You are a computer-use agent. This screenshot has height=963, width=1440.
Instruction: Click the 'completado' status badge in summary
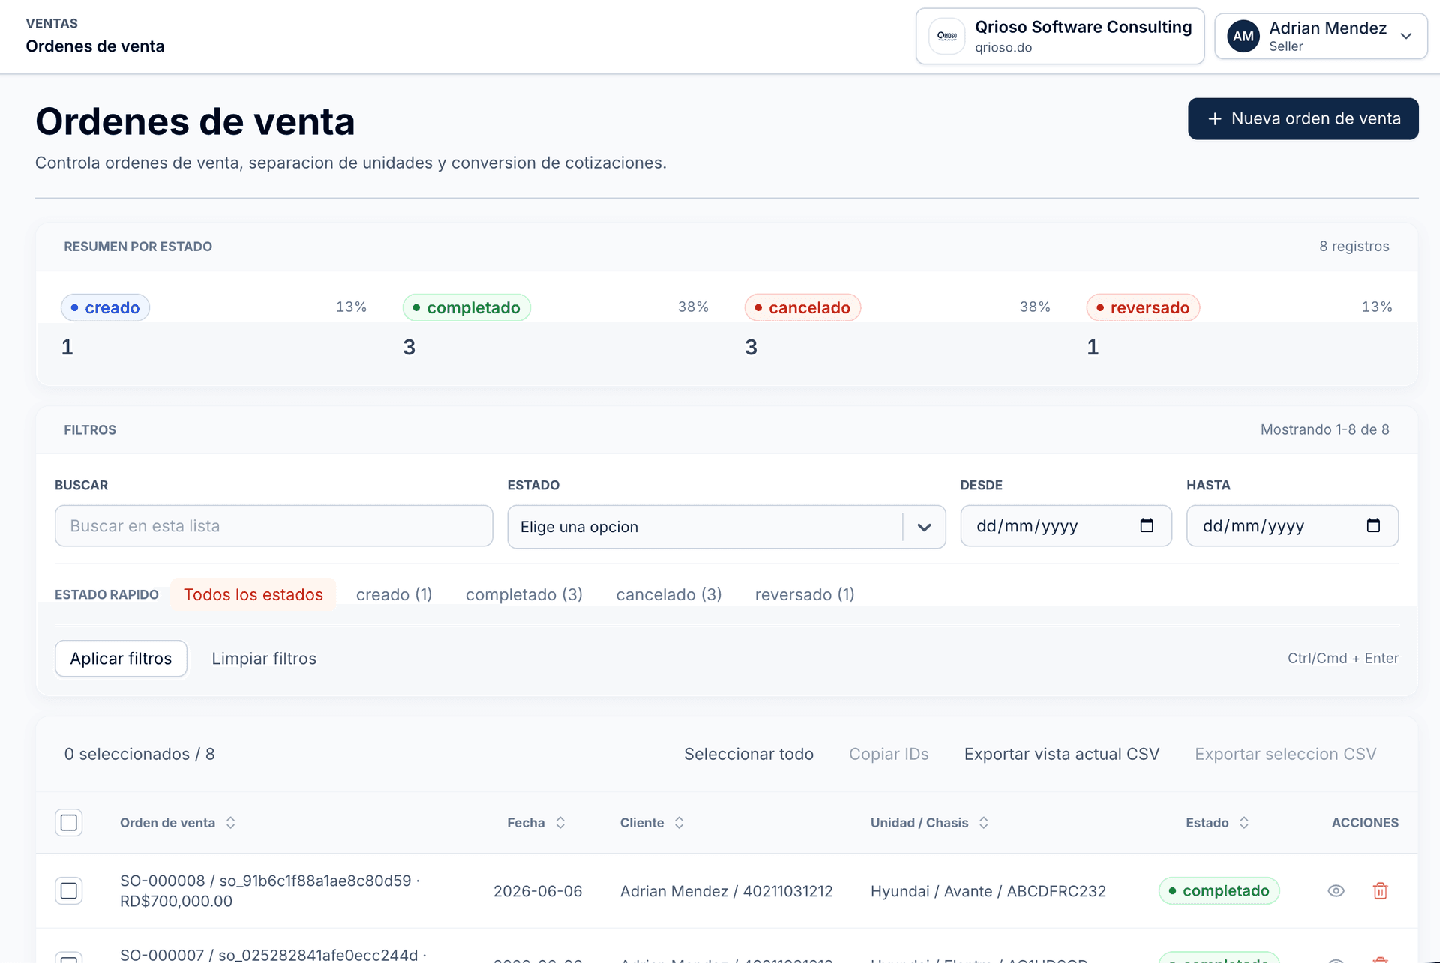tap(466, 307)
